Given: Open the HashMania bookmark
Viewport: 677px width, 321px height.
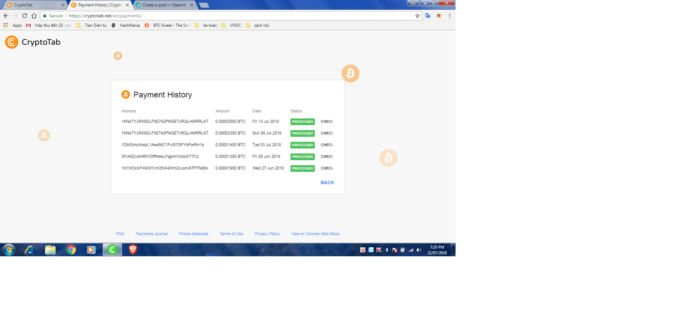Looking at the screenshot, I should pos(125,25).
